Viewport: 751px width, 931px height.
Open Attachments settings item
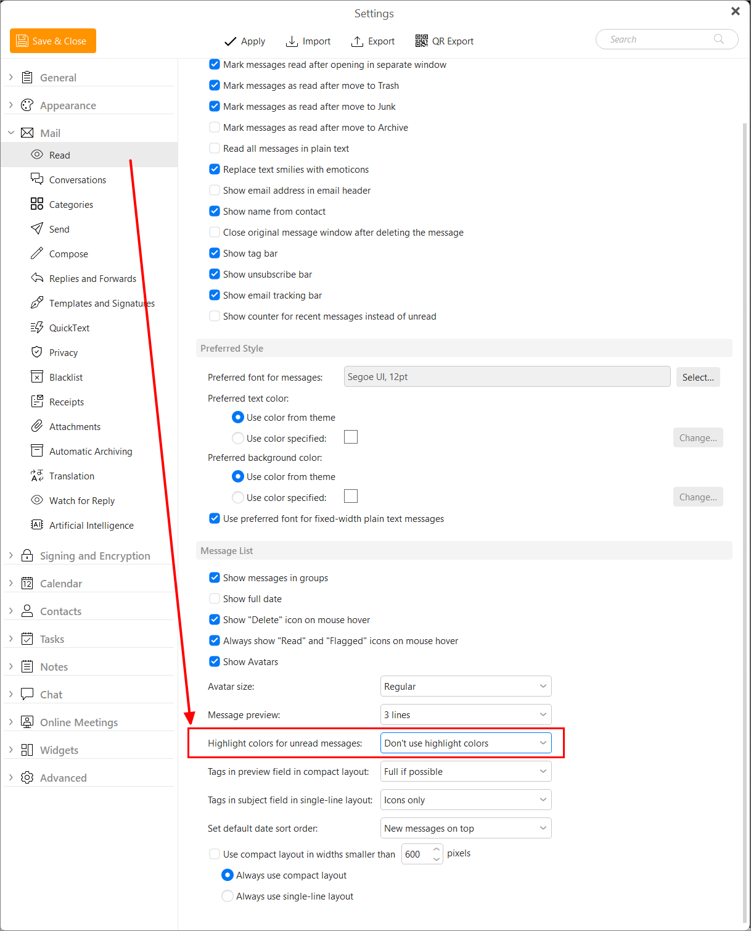click(75, 426)
